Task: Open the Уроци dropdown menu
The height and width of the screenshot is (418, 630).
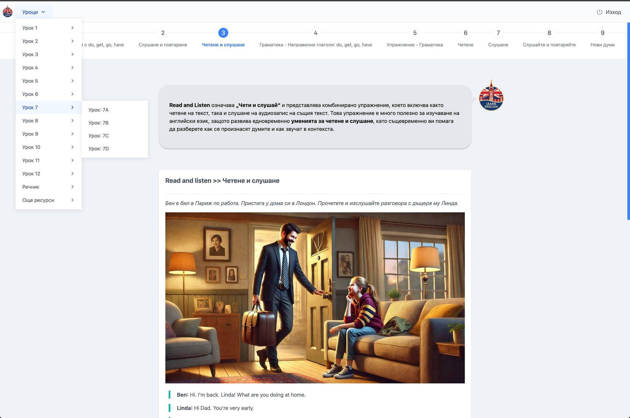Action: pos(34,12)
